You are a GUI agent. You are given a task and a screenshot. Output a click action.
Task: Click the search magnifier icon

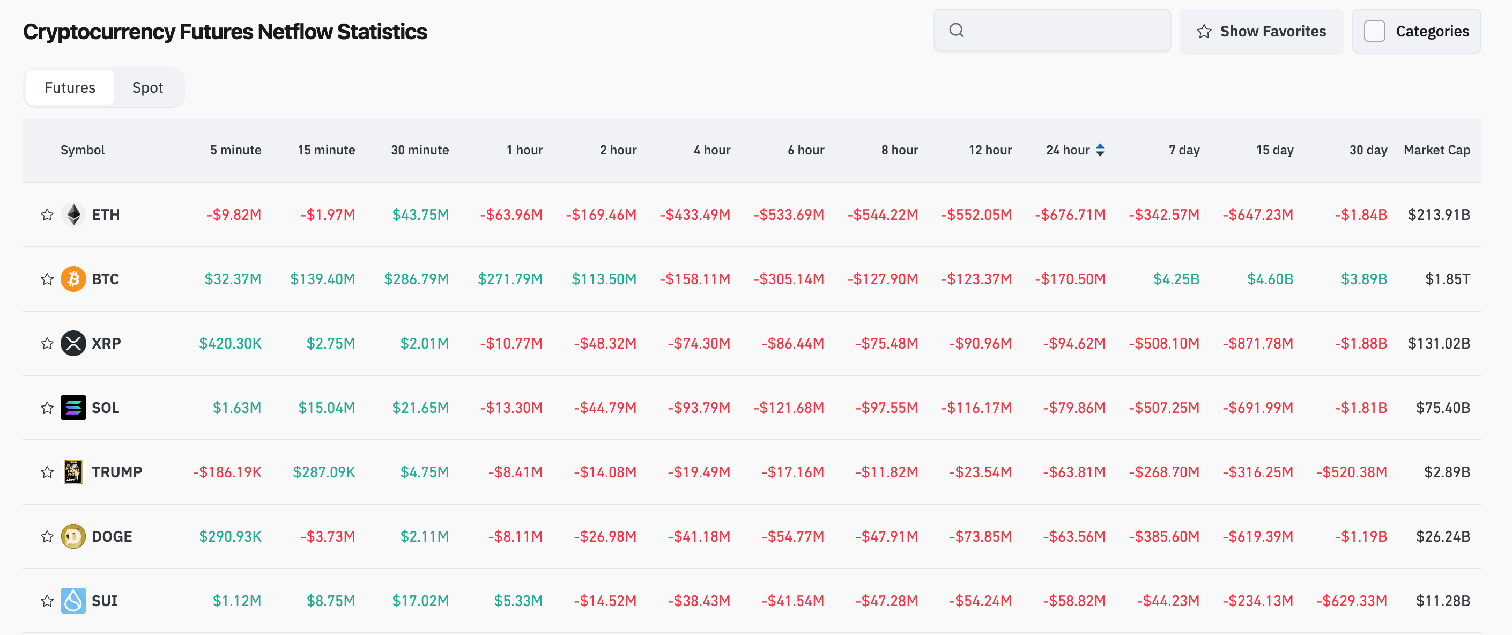[956, 31]
